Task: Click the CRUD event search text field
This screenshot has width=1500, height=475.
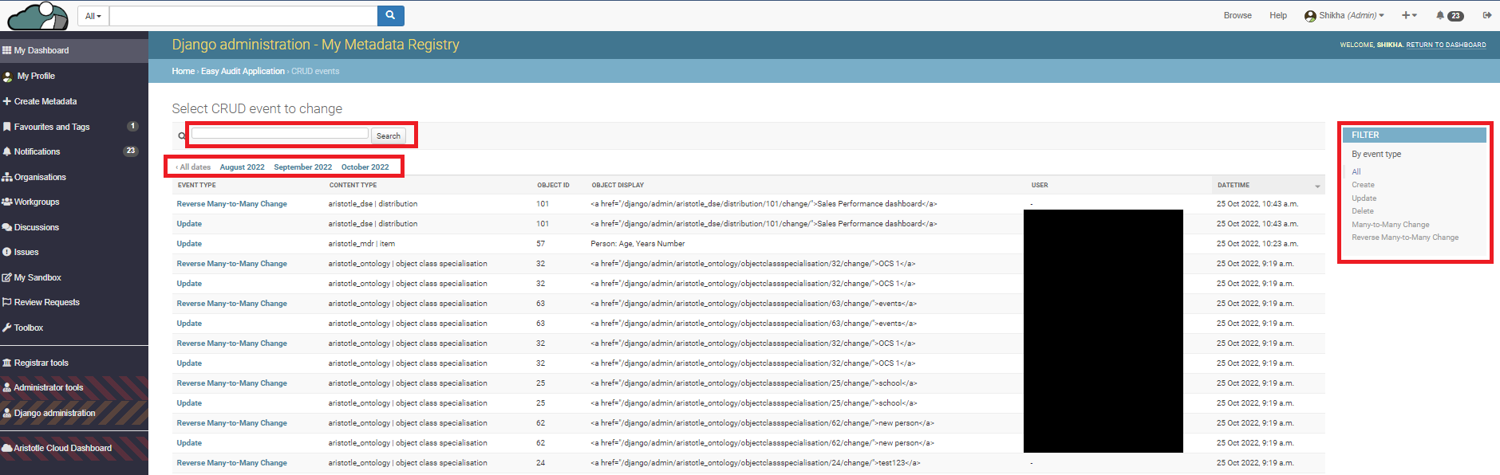Action: (x=280, y=134)
